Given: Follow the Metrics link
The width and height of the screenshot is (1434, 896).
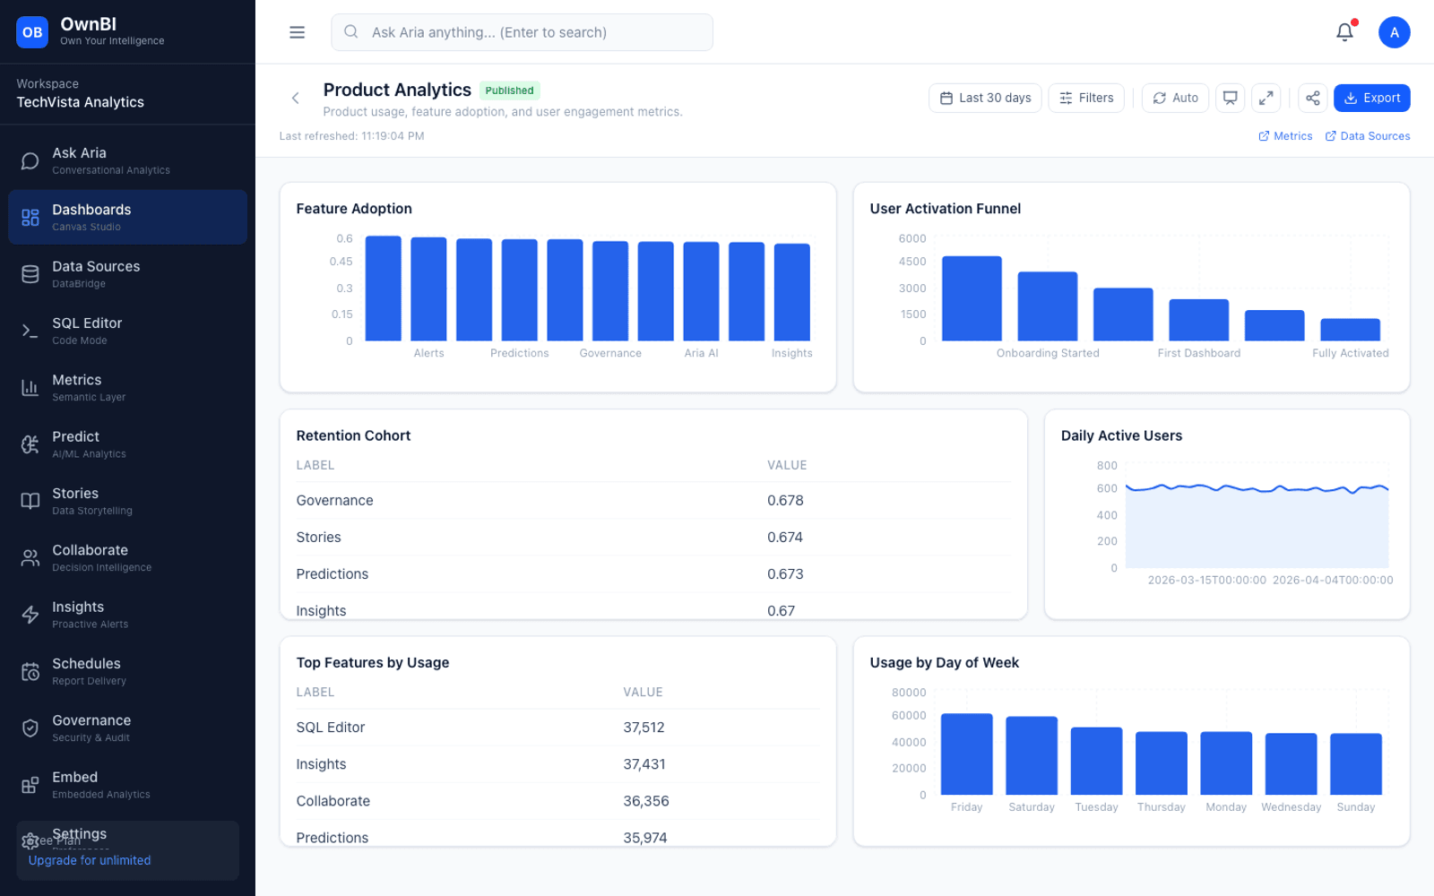Looking at the screenshot, I should tap(1285, 136).
